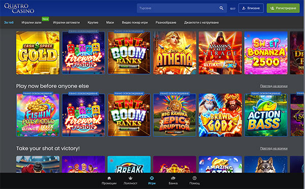Open the Athena game tile
This screenshot has width=305, height=189.
coord(175,53)
